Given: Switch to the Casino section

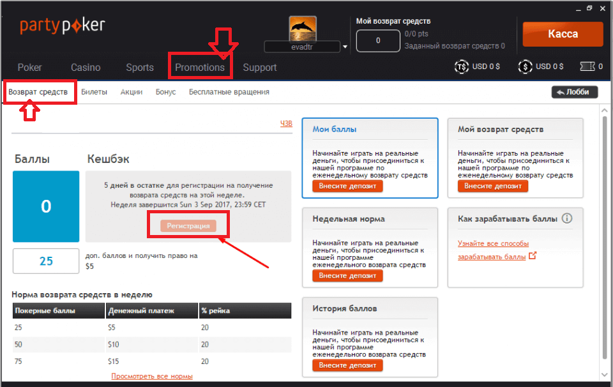Looking at the screenshot, I should (86, 67).
